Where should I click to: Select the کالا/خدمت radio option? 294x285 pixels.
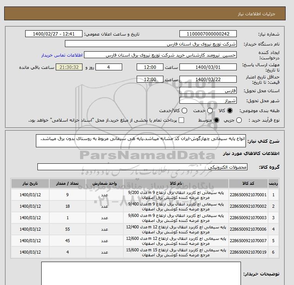click(x=184, y=111)
